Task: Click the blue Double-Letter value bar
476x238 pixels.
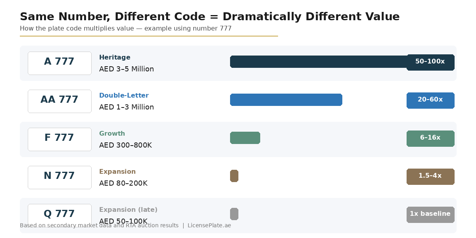Action: click(x=286, y=100)
